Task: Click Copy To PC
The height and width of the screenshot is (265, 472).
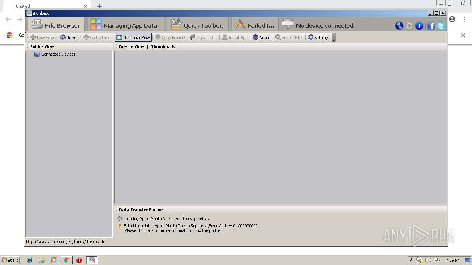Action: point(204,38)
